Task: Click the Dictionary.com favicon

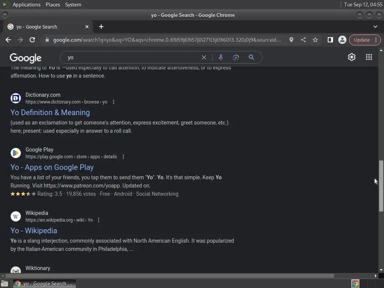Action: [16, 99]
